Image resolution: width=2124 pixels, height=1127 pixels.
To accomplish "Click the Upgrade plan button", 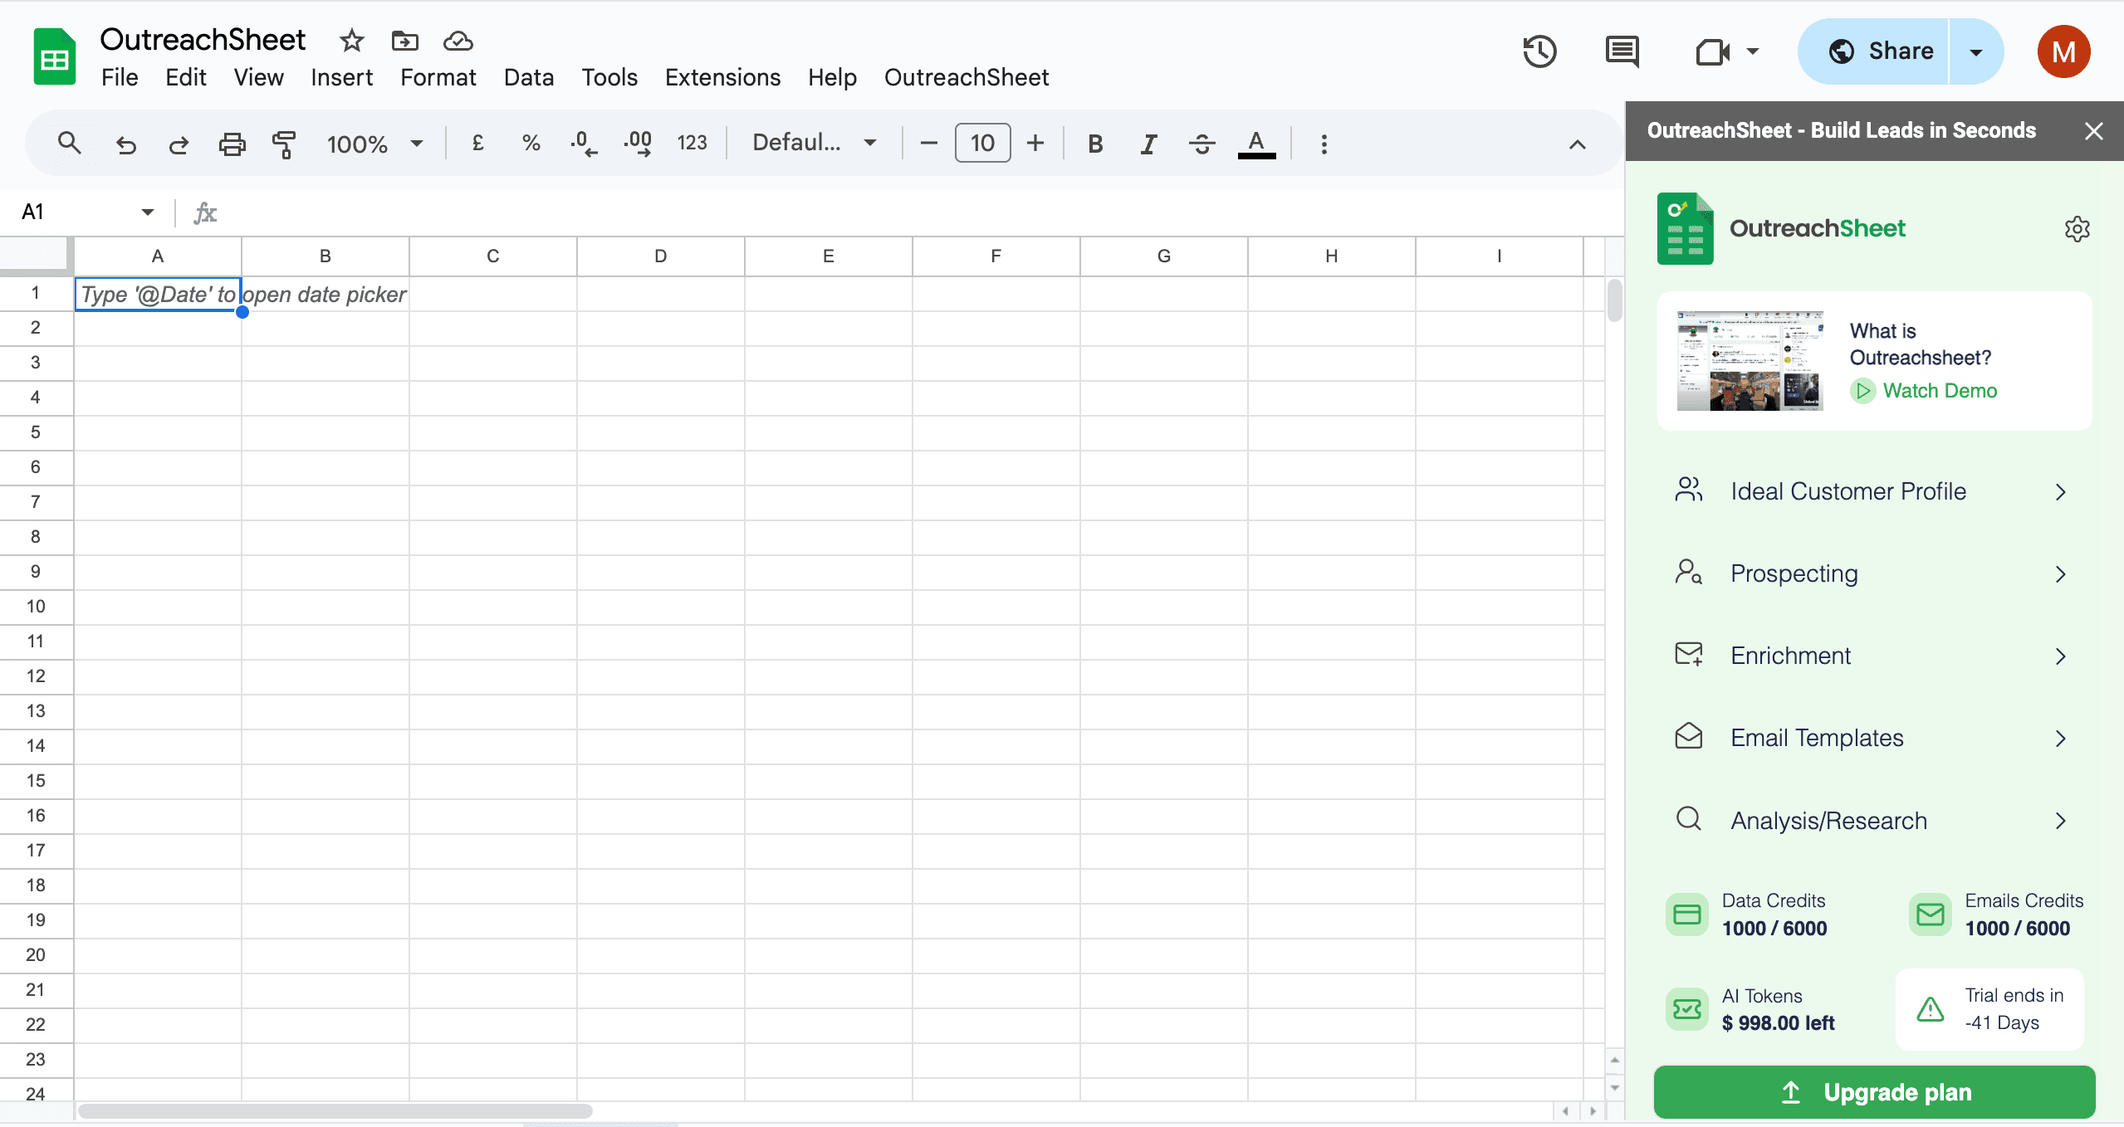I will 1874,1092.
